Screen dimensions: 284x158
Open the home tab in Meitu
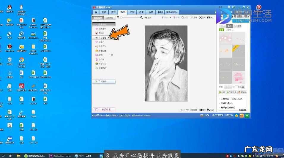(96, 12)
